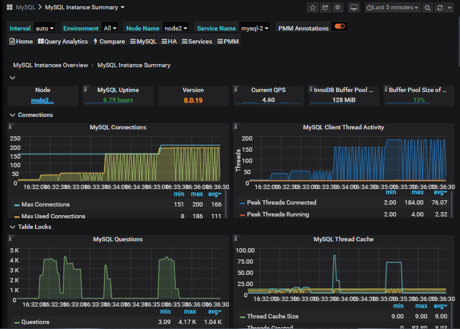The width and height of the screenshot is (460, 329).
Task: Show info for MySQL Client Thread Activity panel
Action: click(236, 126)
